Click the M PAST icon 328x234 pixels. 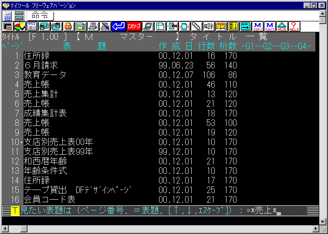(270, 27)
